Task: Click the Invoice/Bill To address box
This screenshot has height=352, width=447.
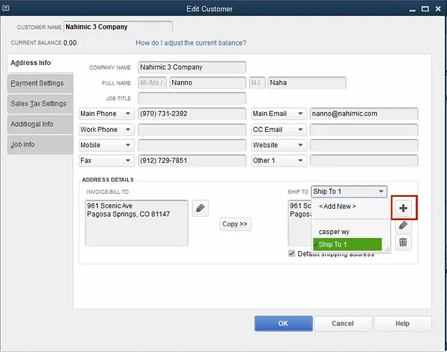Action: pos(136,223)
